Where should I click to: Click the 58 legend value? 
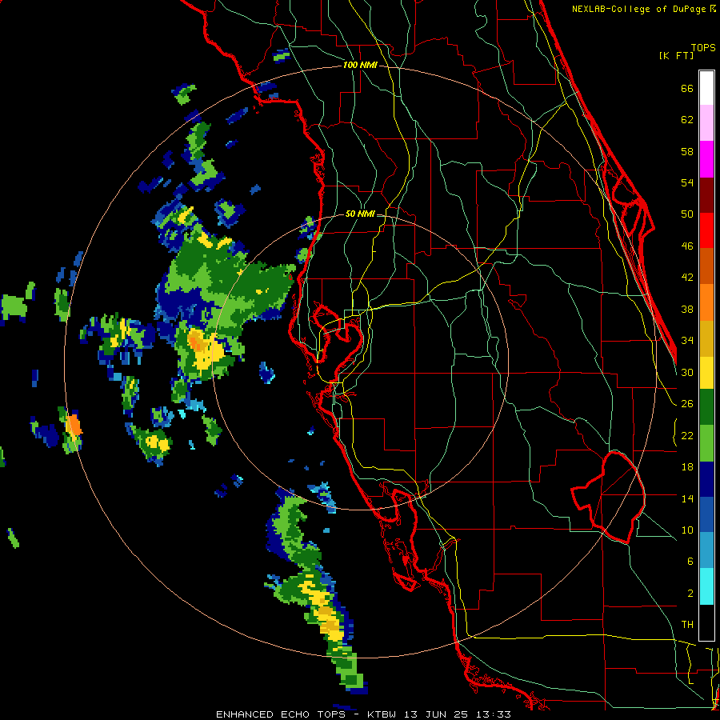pos(687,151)
